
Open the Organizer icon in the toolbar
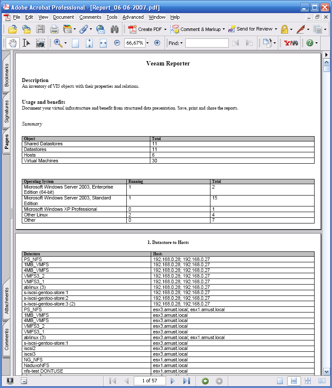point(68,29)
